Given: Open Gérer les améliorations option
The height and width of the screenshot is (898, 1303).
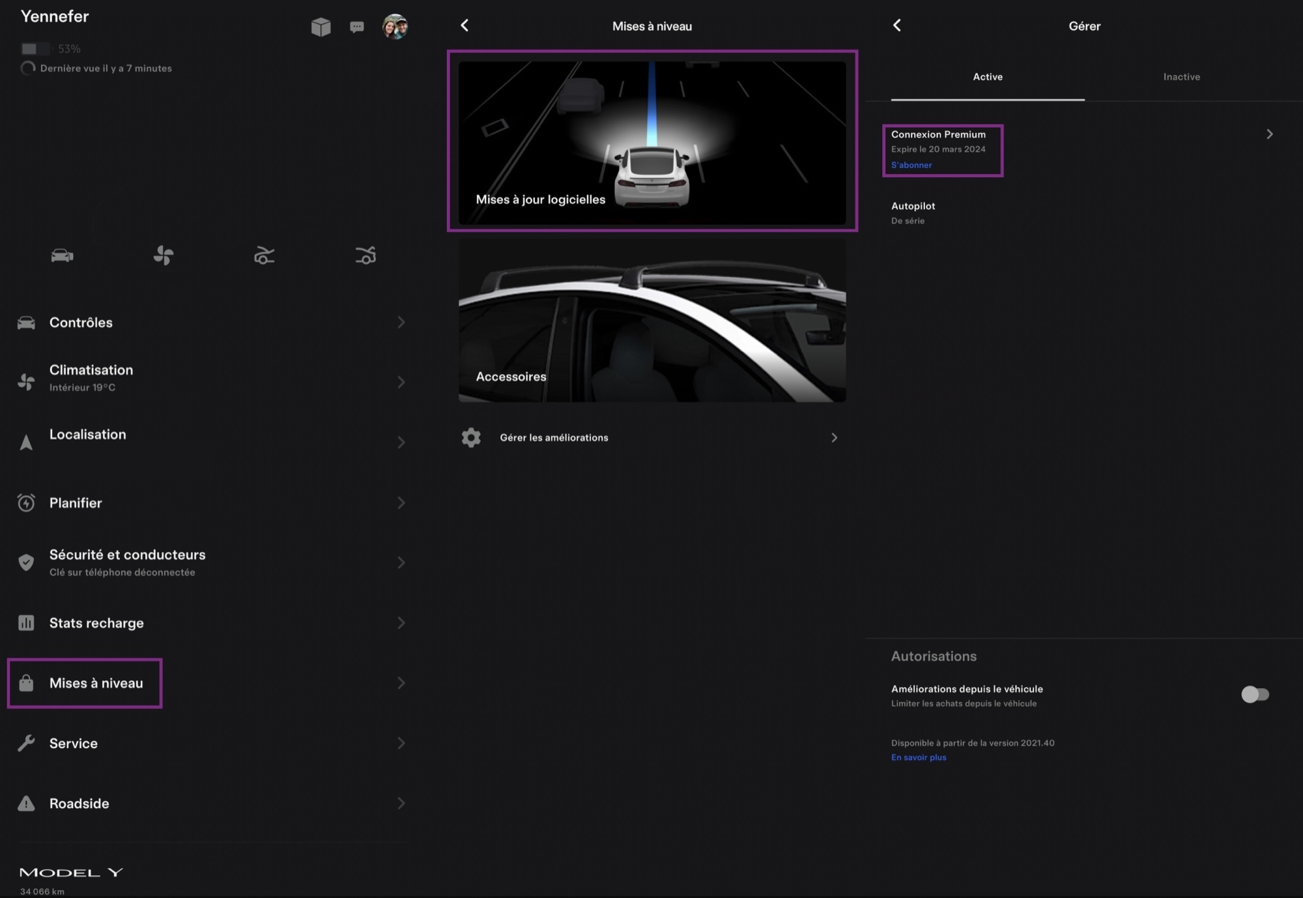Looking at the screenshot, I should point(652,437).
